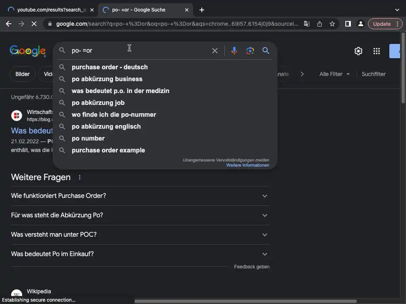Open the tab search chevron
Image resolution: width=406 pixels, height=304 pixels.
[x=397, y=10]
